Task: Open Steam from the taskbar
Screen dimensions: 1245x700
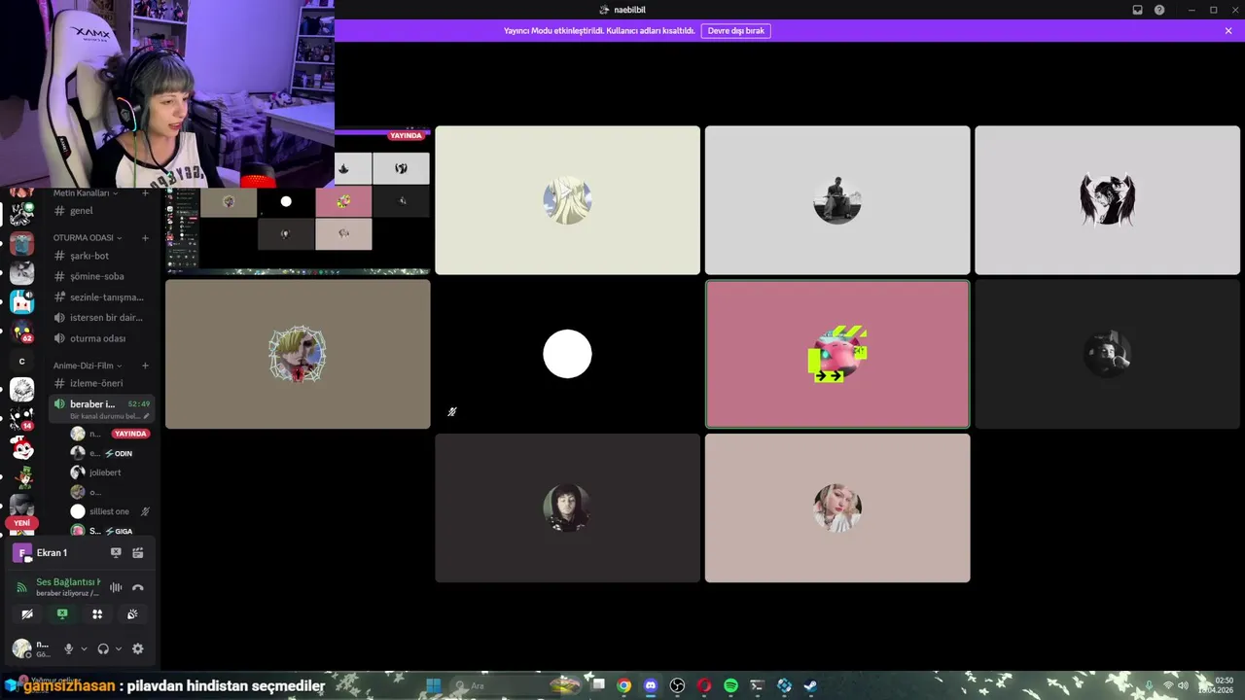Action: coord(810,685)
